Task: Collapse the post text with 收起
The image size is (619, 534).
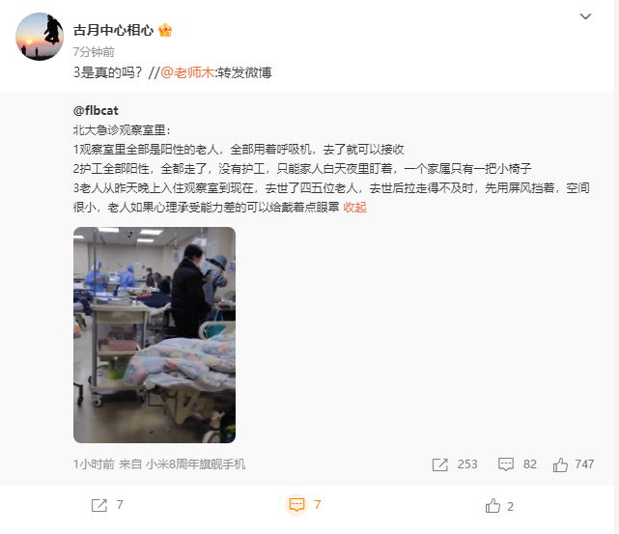Action: (354, 207)
